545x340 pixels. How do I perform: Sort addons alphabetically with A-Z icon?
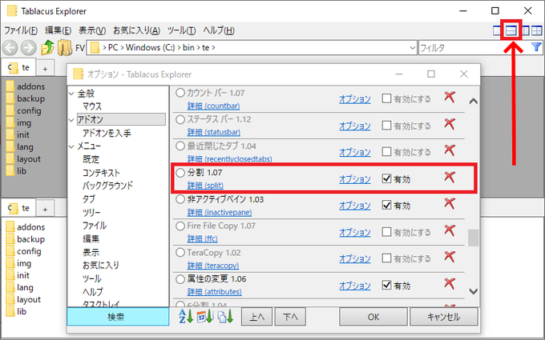tap(186, 317)
